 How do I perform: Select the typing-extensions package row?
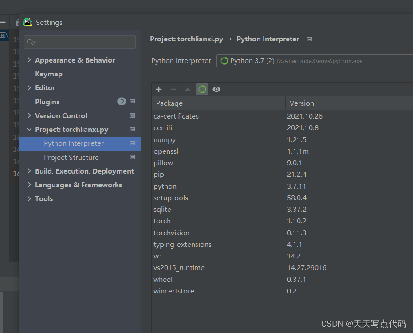[282, 244]
